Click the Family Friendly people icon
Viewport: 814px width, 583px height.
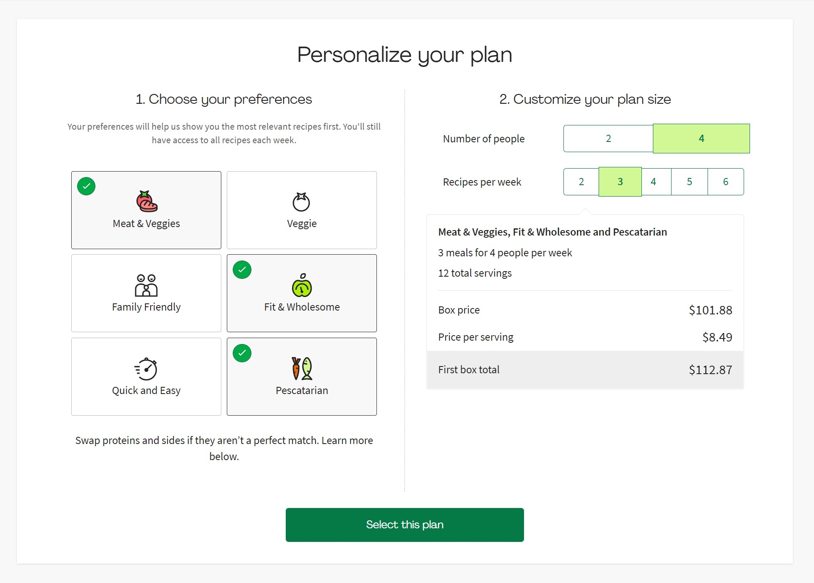pos(146,285)
